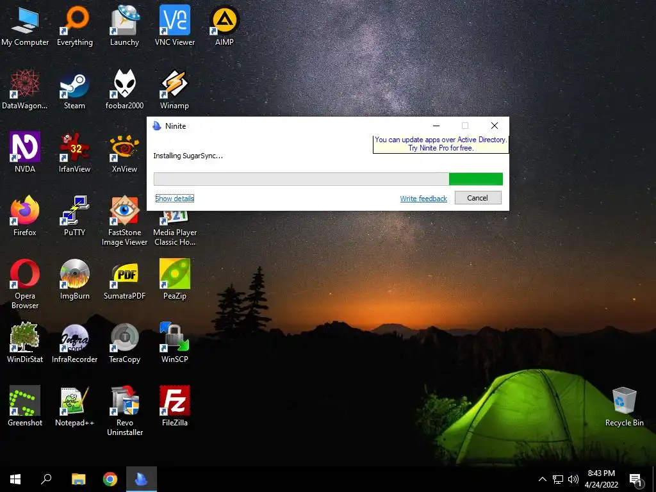Screen dimensions: 656x492
Task: Select the XnView shortcut icon
Action: [x=124, y=152]
